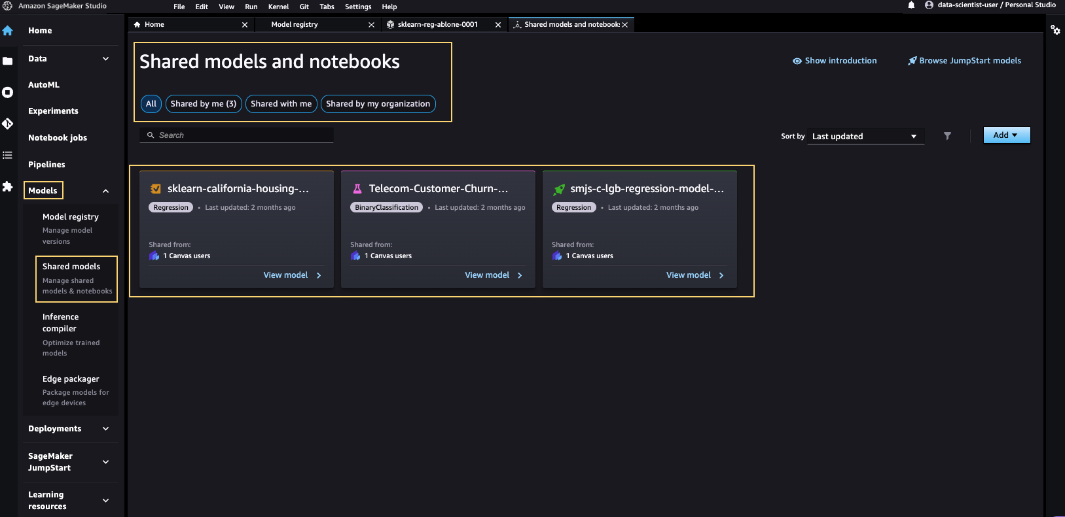Browse JumpStart models
The width and height of the screenshot is (1065, 517).
pos(964,61)
